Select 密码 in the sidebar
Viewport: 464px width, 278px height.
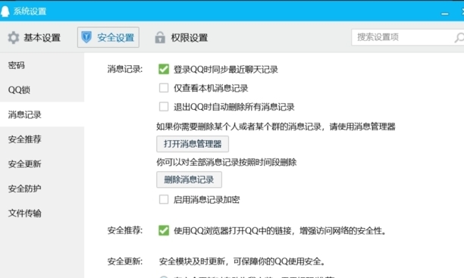coord(42,65)
